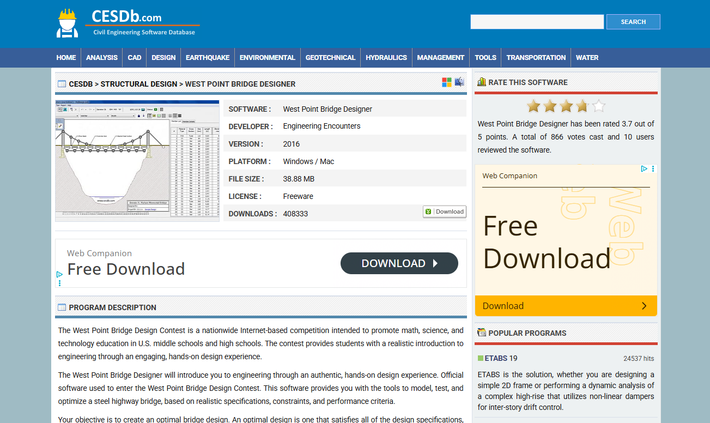Click the dark DOWNLOAD banner button
710x423 pixels.
[399, 263]
